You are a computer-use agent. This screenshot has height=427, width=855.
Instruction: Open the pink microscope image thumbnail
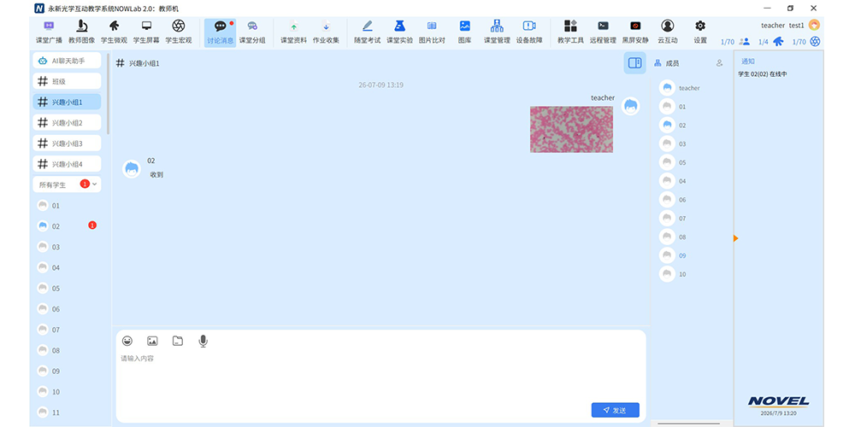[571, 129]
